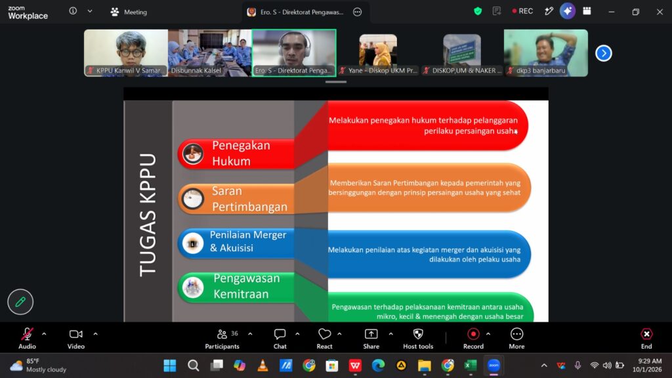Expand the Chat options arrow
Viewport: 672px width, 378px height.
point(297,334)
